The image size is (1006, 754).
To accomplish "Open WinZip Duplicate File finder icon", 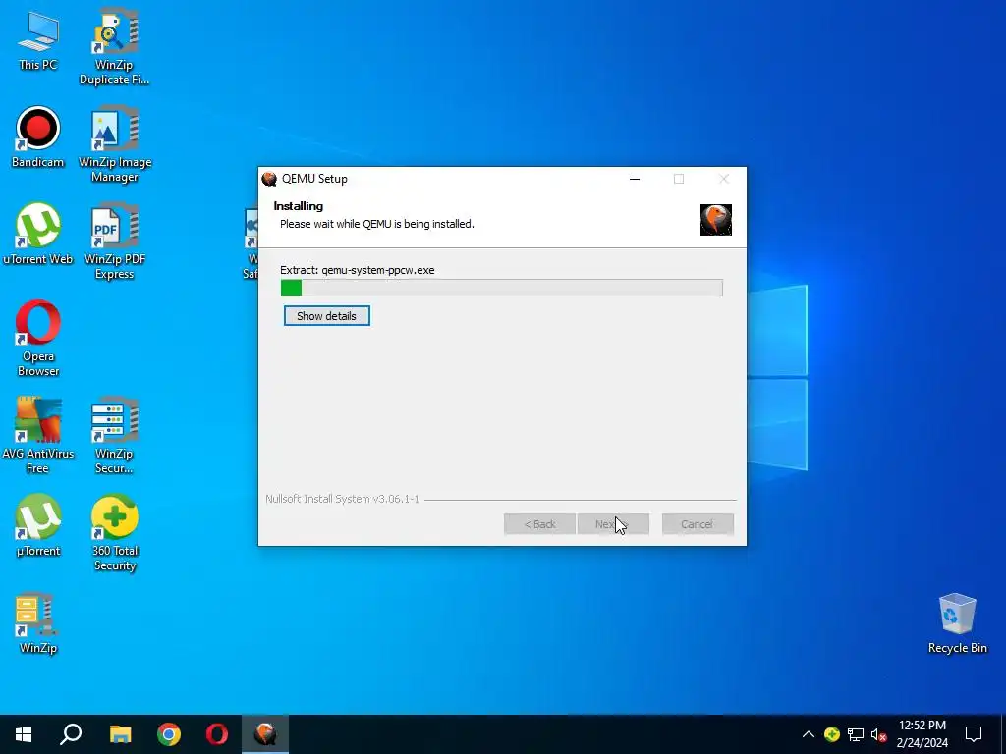I will pyautogui.click(x=114, y=46).
